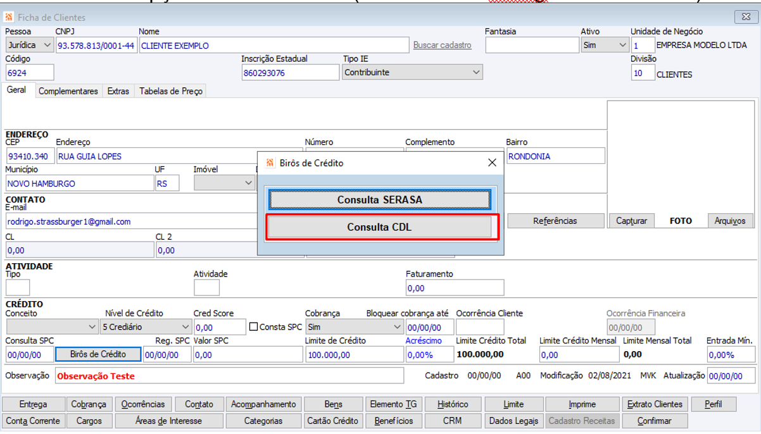Screen dimensions: 761x434
Task: Click the Bairro field RONDONIA
Action: (x=555, y=156)
